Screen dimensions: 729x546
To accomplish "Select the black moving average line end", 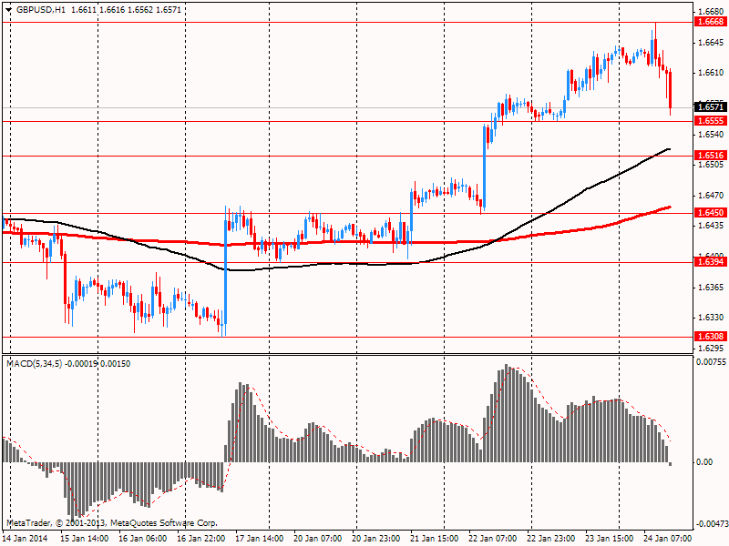I will (x=669, y=149).
